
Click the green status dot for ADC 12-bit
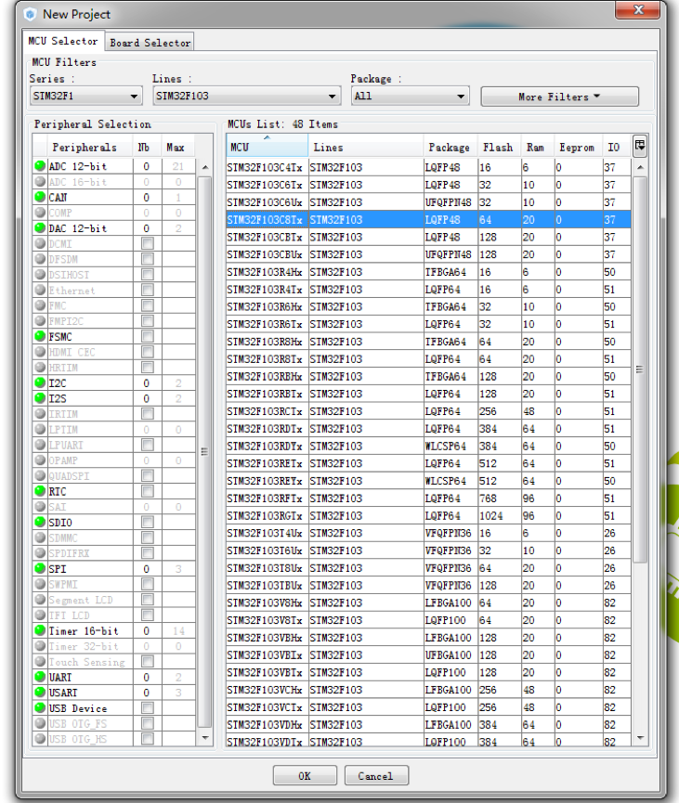(39, 166)
